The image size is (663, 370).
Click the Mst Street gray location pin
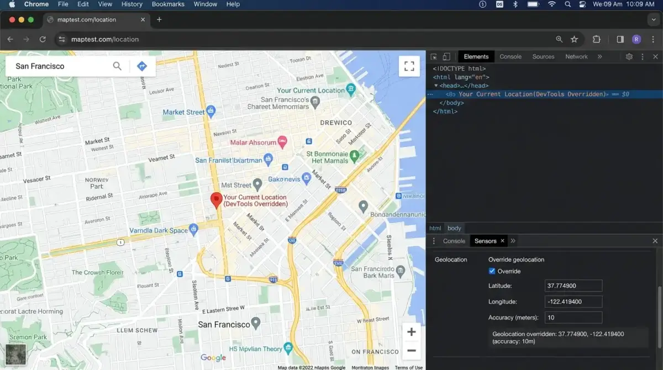(x=257, y=184)
